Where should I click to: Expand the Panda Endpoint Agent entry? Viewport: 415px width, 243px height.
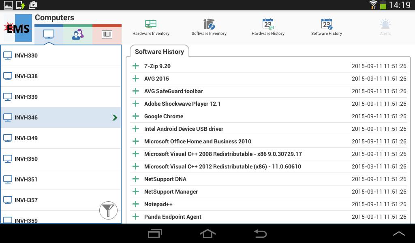click(135, 217)
